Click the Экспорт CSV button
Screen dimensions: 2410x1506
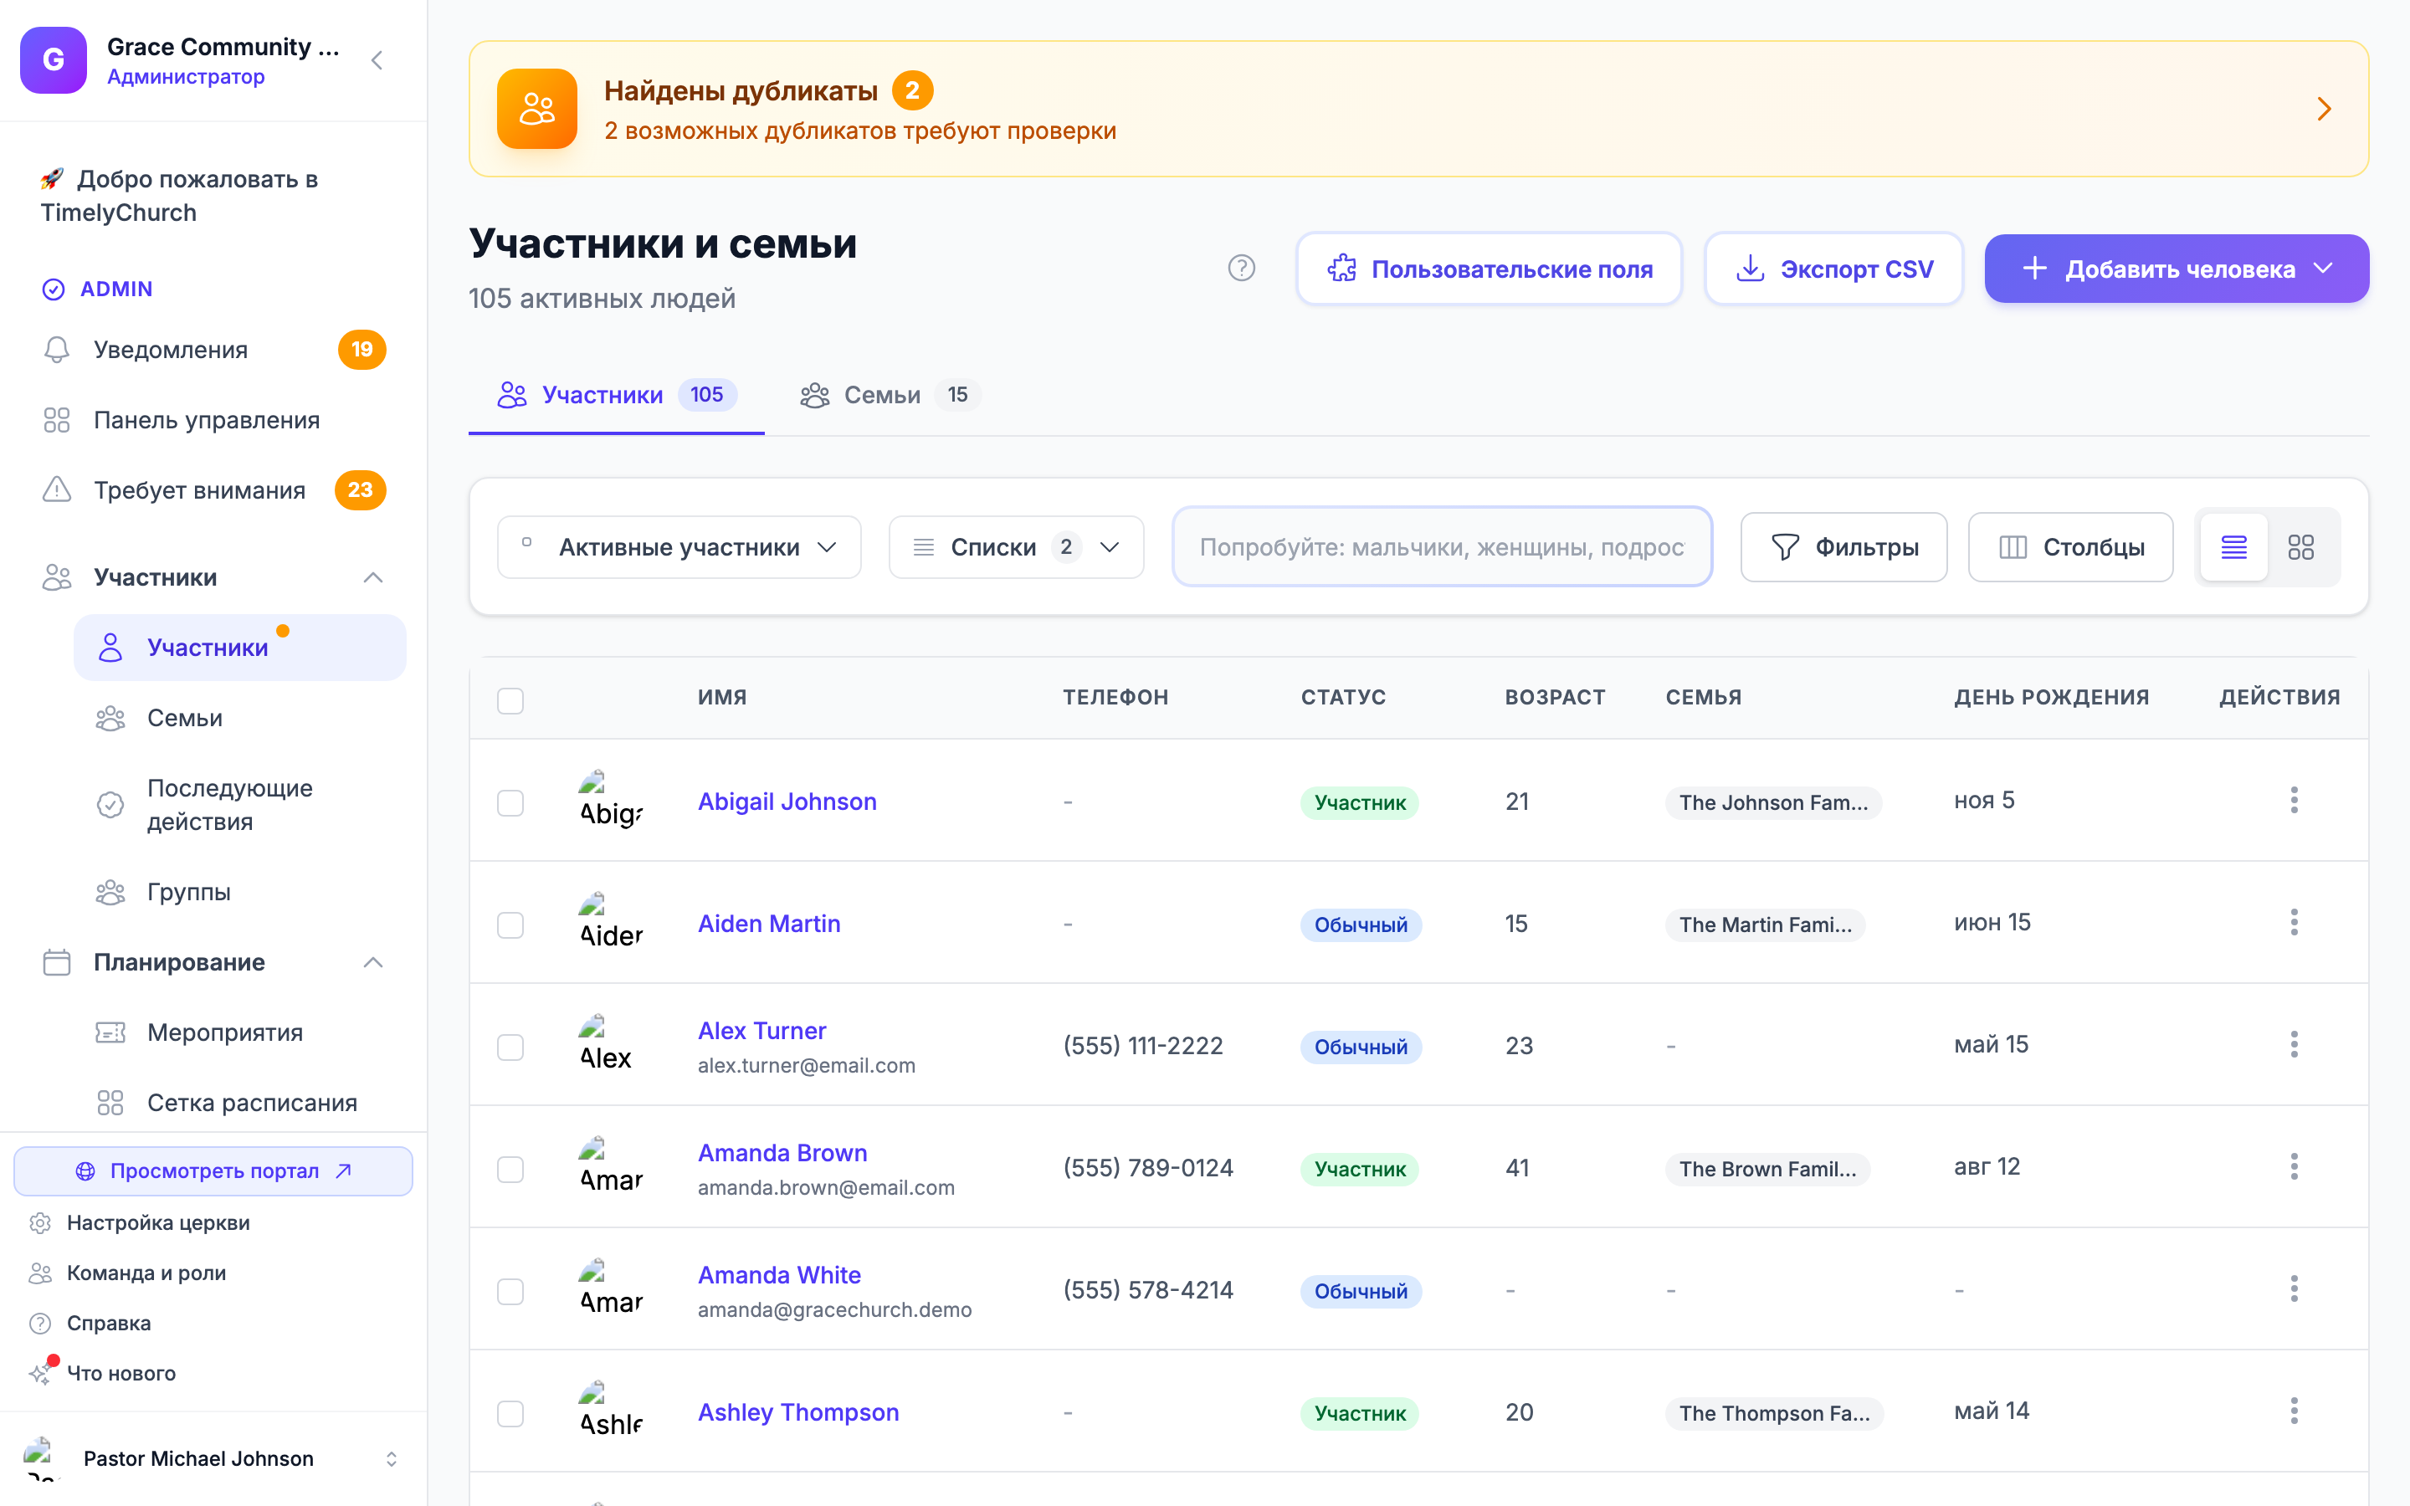click(x=1833, y=268)
